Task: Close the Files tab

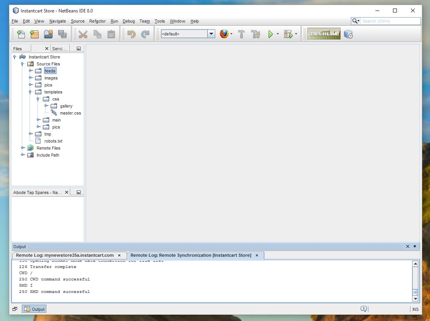Action: (47, 49)
